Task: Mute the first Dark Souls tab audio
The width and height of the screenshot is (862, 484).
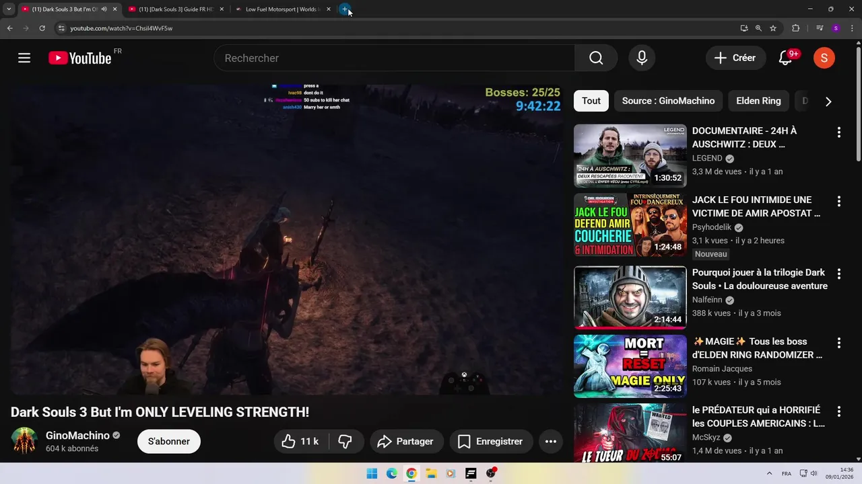Action: pos(104,9)
